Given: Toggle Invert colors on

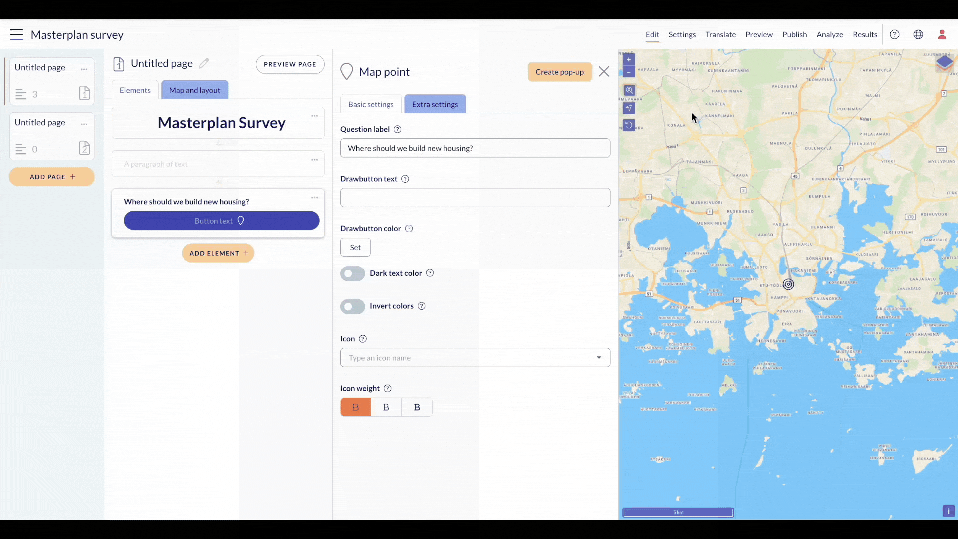Looking at the screenshot, I should [353, 306].
